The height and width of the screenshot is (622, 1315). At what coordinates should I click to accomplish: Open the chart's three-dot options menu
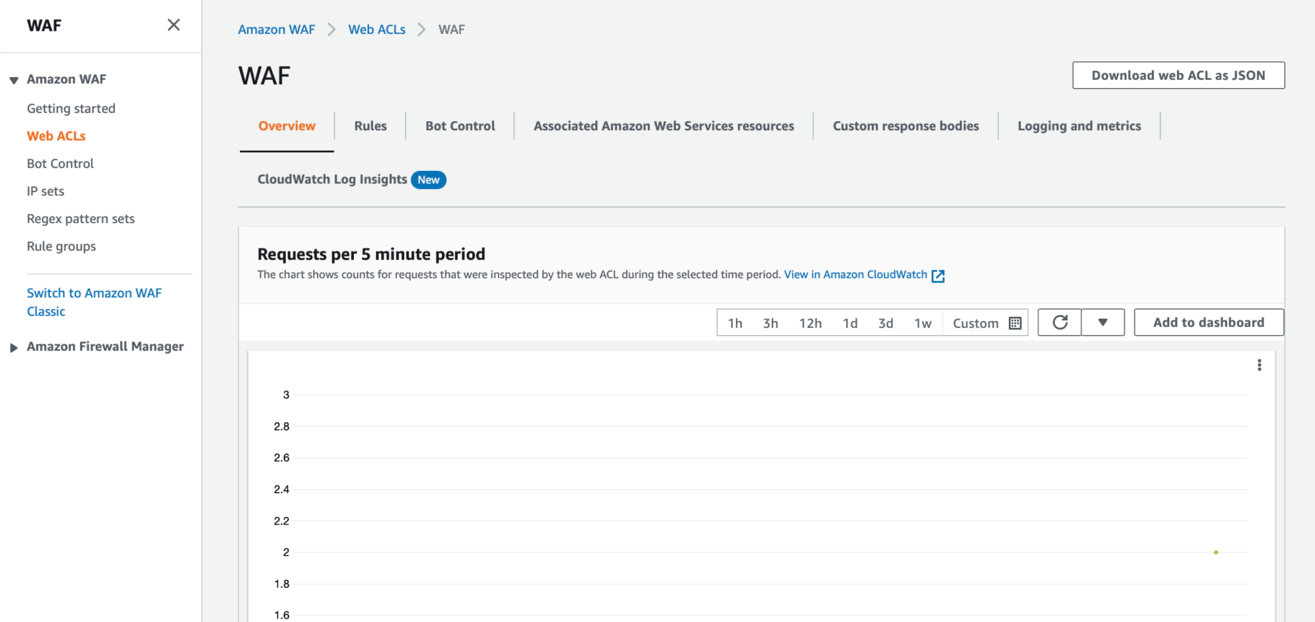point(1259,365)
